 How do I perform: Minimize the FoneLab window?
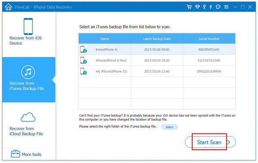pyautogui.click(x=235, y=7)
